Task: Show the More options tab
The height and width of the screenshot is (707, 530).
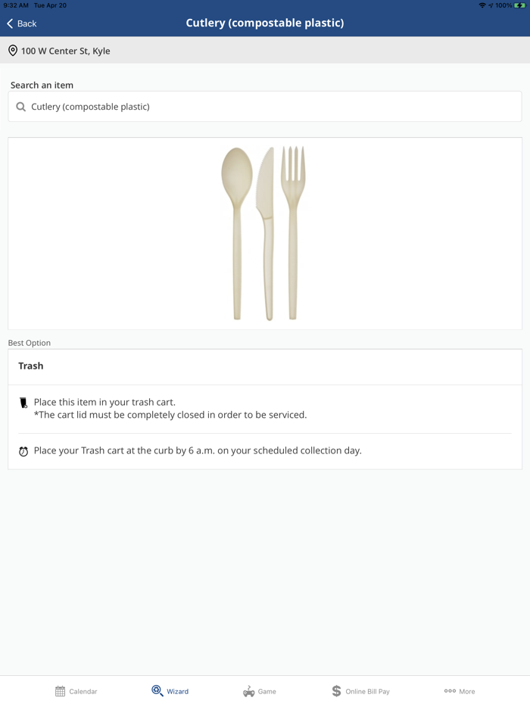Action: click(460, 691)
